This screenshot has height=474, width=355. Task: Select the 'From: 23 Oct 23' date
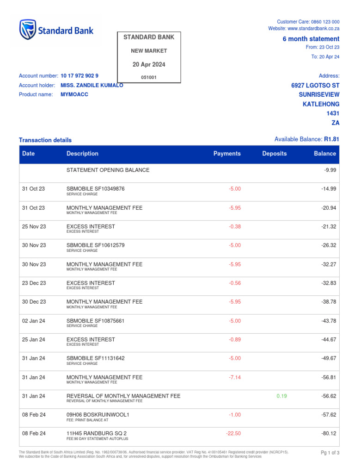(x=322, y=47)
